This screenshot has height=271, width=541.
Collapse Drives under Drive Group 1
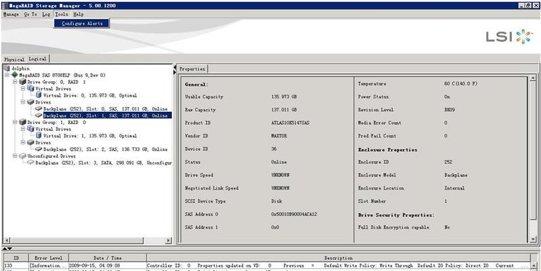pyautogui.click(x=23, y=142)
